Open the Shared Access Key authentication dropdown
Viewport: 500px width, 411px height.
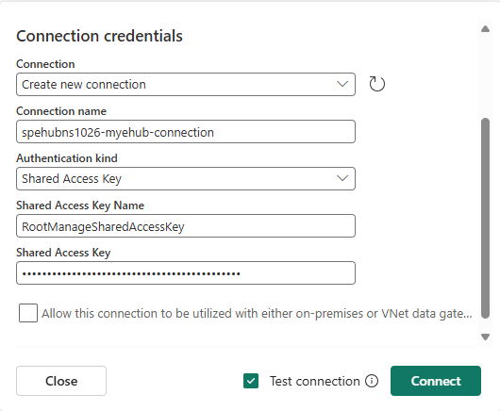[186, 178]
